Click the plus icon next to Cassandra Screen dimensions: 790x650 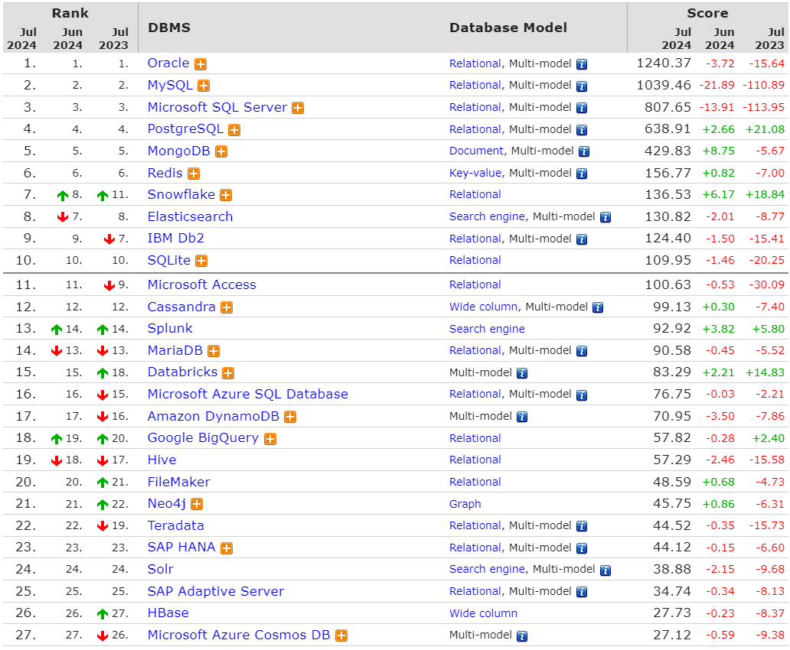(227, 307)
